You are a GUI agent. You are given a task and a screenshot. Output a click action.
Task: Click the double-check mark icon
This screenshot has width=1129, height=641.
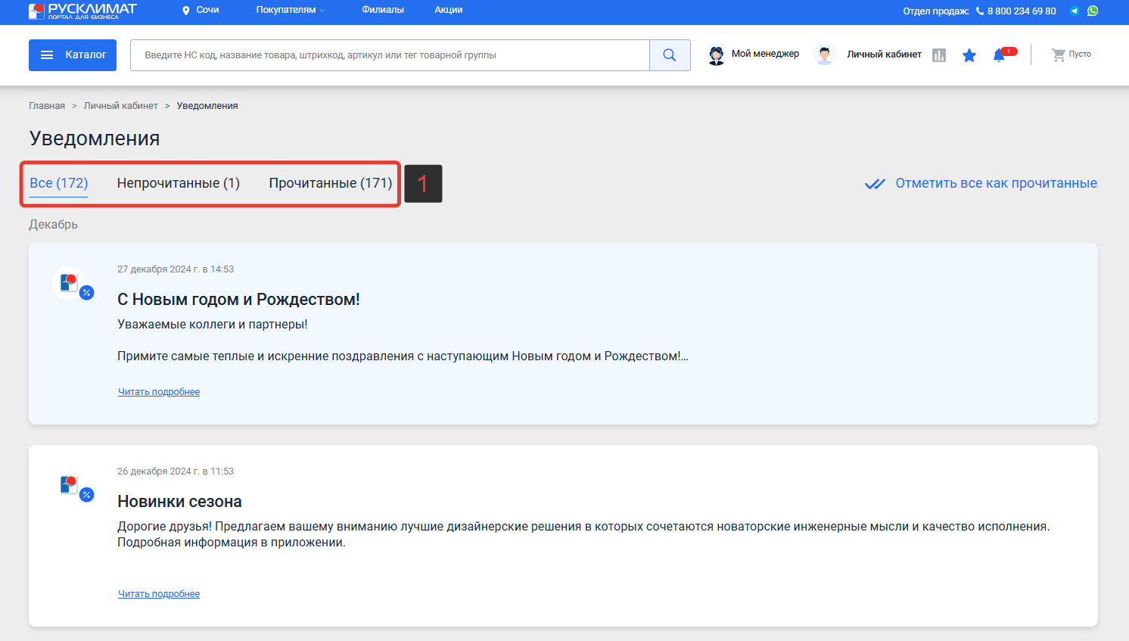click(875, 184)
